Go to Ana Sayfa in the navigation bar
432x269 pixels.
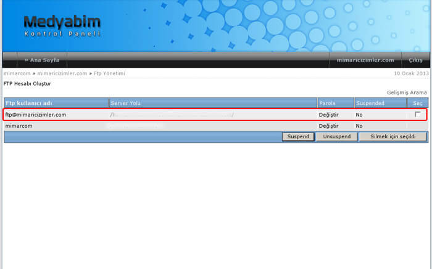coord(41,60)
